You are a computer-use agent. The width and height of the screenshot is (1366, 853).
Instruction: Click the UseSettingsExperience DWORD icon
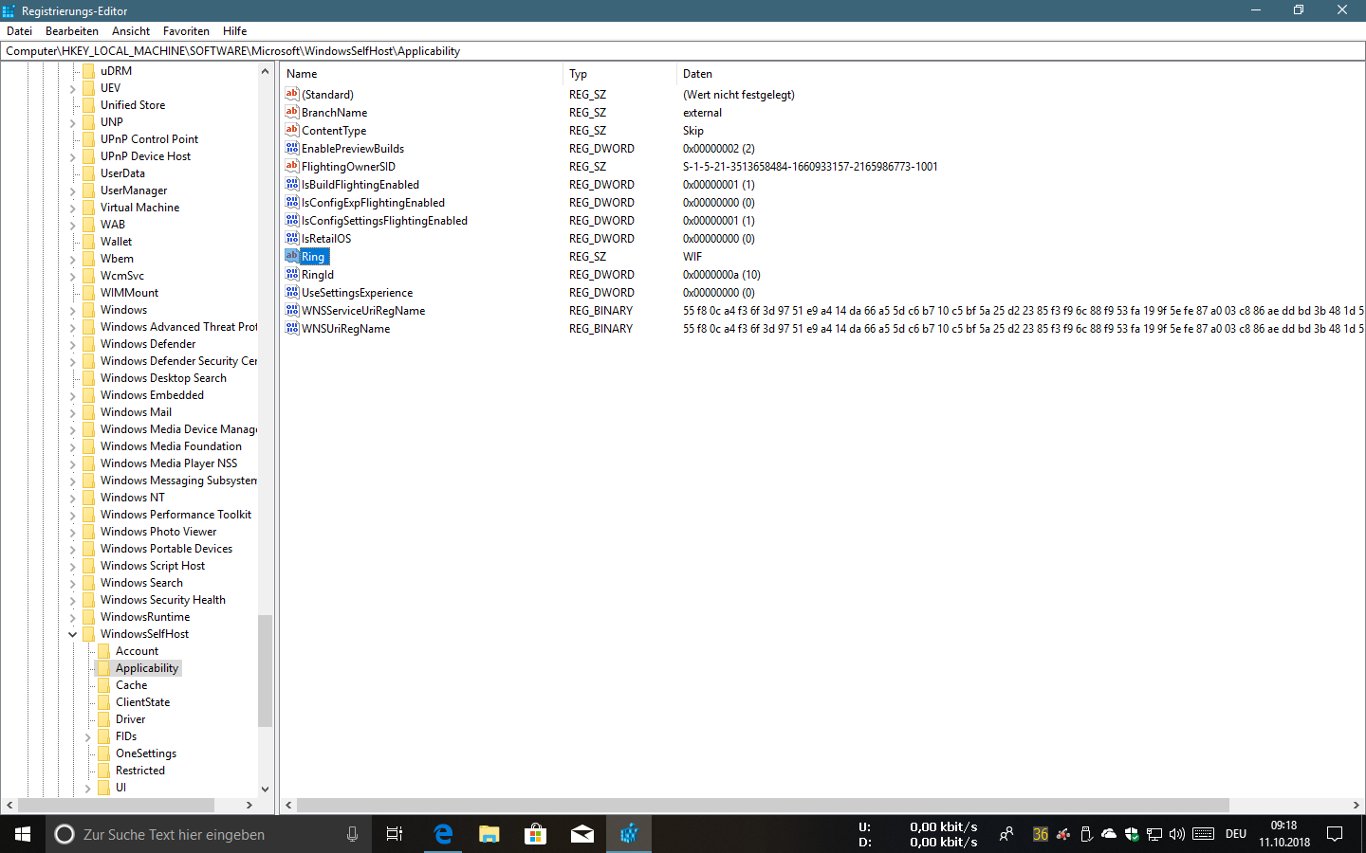coord(292,292)
